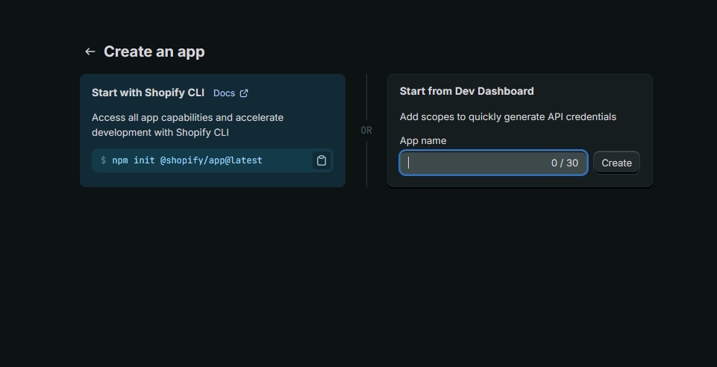Click the word "@shopify/app@latest" in the command
The height and width of the screenshot is (367, 717).
211,160
